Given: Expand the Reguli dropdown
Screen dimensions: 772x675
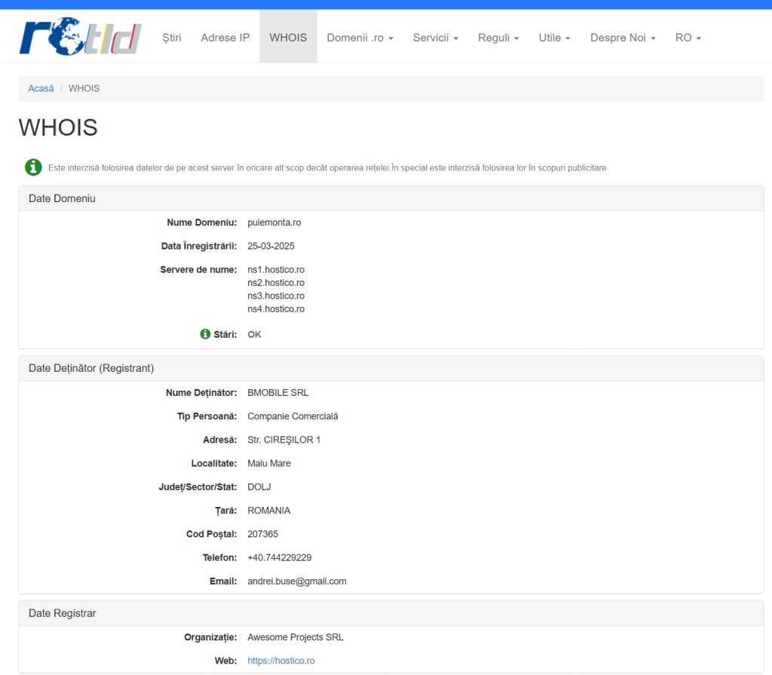Looking at the screenshot, I should click(498, 37).
